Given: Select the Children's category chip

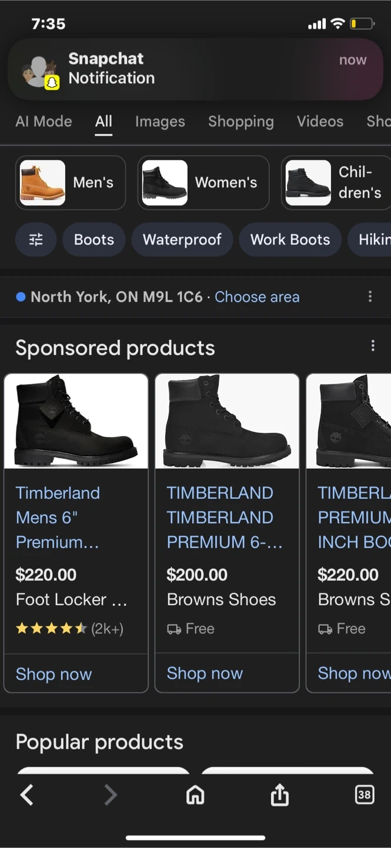Looking at the screenshot, I should click(x=335, y=183).
